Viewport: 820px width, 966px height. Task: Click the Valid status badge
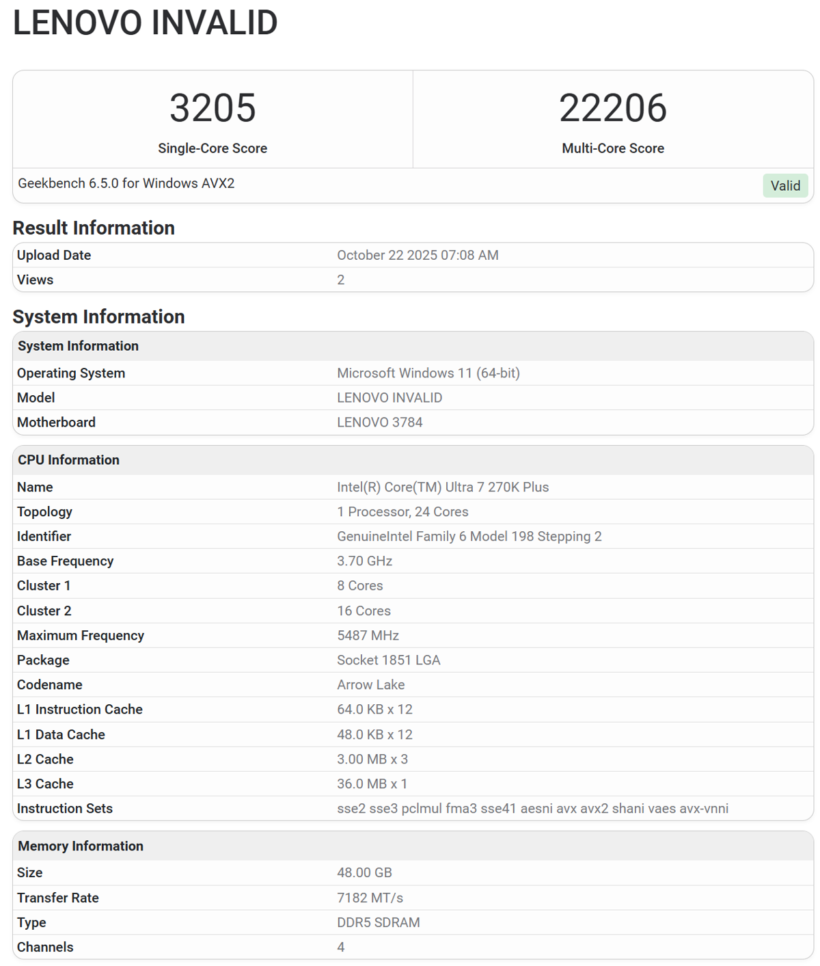coord(784,186)
